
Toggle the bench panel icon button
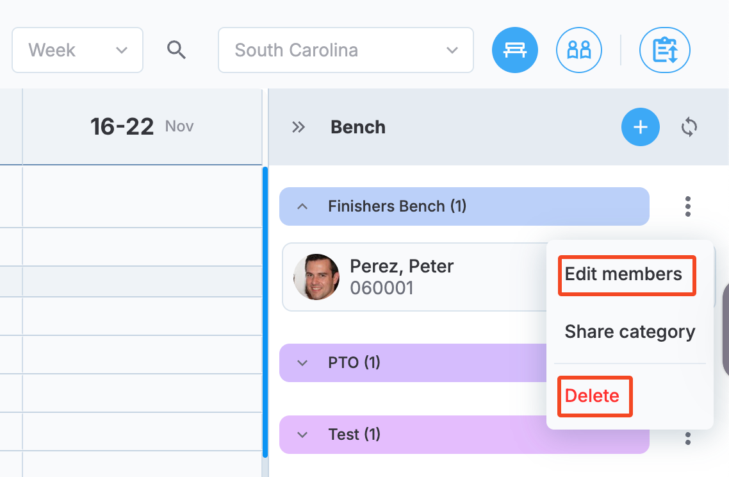pyautogui.click(x=514, y=50)
